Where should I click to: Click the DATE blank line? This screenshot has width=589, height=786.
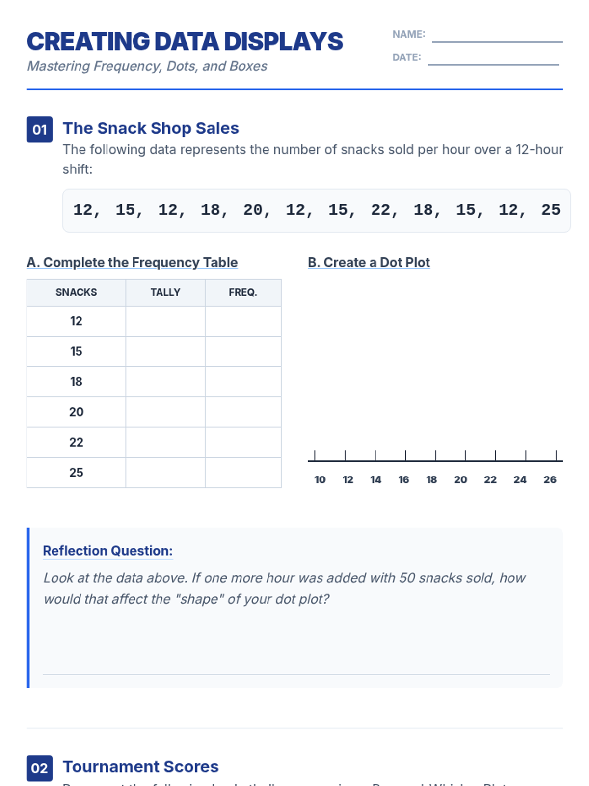493,64
